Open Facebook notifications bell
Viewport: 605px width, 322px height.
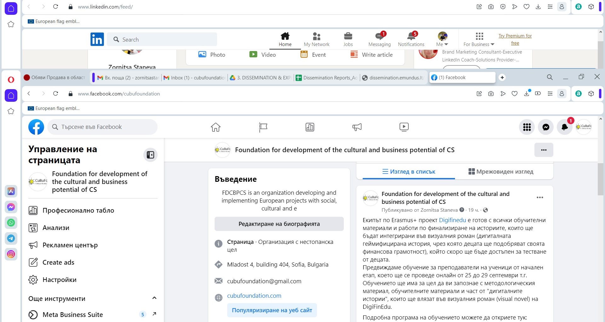565,127
